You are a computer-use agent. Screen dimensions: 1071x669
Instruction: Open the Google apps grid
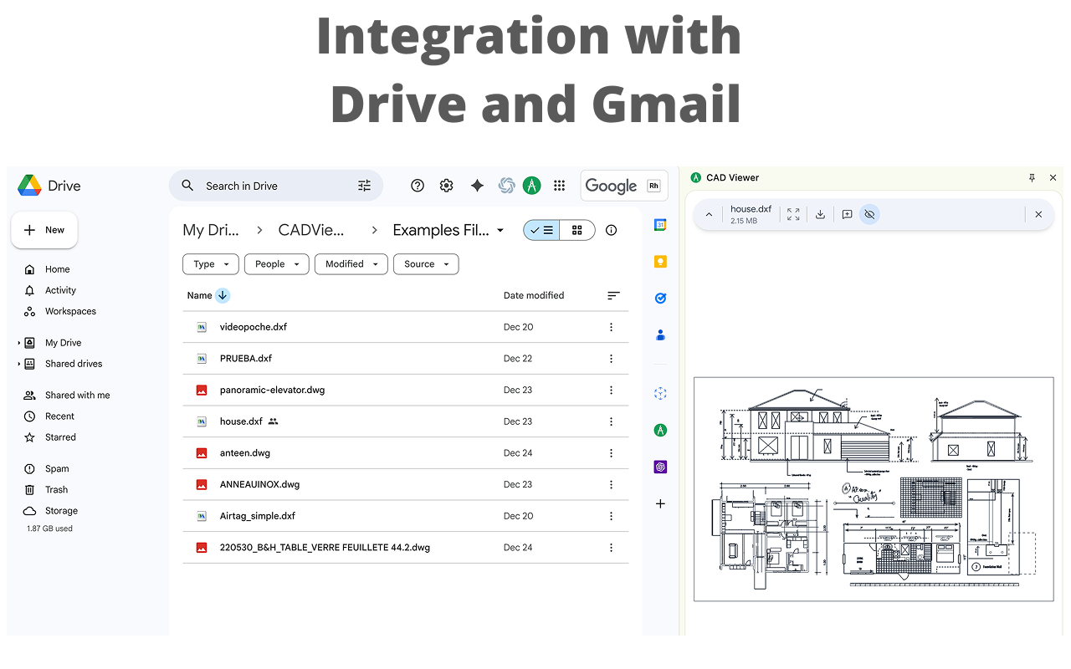559,185
